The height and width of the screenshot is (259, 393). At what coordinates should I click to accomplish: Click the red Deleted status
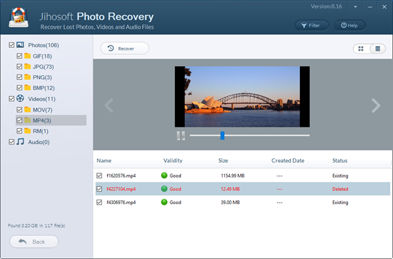(x=340, y=189)
